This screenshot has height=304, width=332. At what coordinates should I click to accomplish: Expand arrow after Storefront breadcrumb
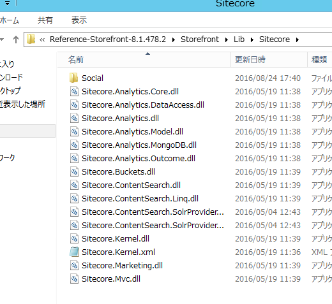[x=227, y=40]
